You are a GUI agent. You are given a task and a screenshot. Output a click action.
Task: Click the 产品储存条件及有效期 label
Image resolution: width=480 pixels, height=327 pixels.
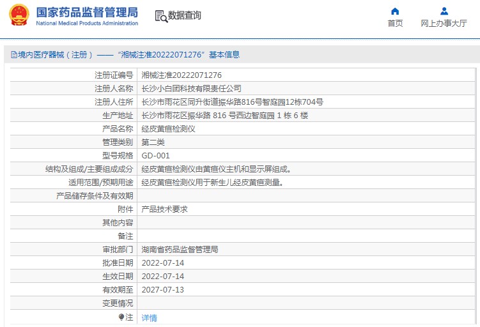point(95,196)
